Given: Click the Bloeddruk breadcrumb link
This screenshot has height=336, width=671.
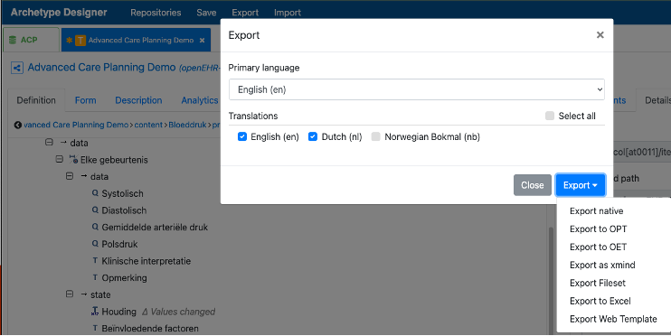Looking at the screenshot, I should tap(187, 125).
